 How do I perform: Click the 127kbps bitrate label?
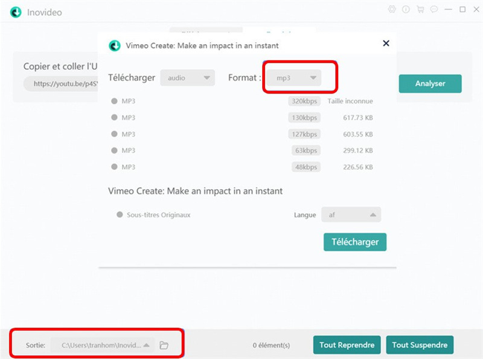[x=304, y=134]
